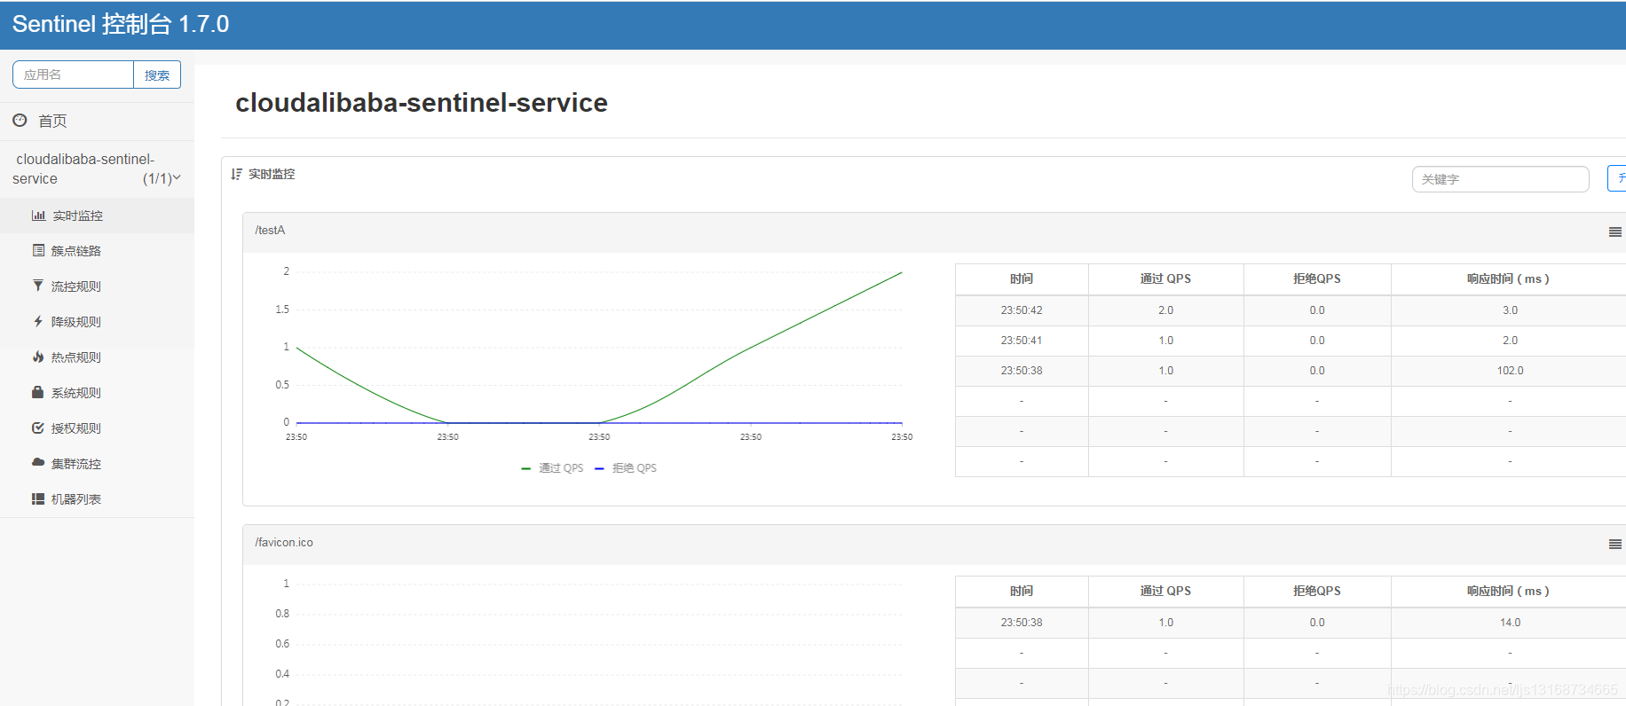Select 机器列表 in the sidebar
The height and width of the screenshot is (706, 1626).
(97, 499)
